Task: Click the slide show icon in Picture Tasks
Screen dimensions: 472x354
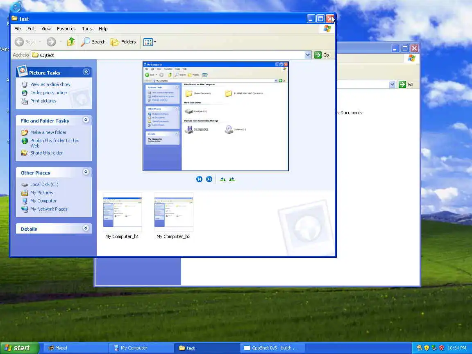Action: pyautogui.click(x=25, y=84)
